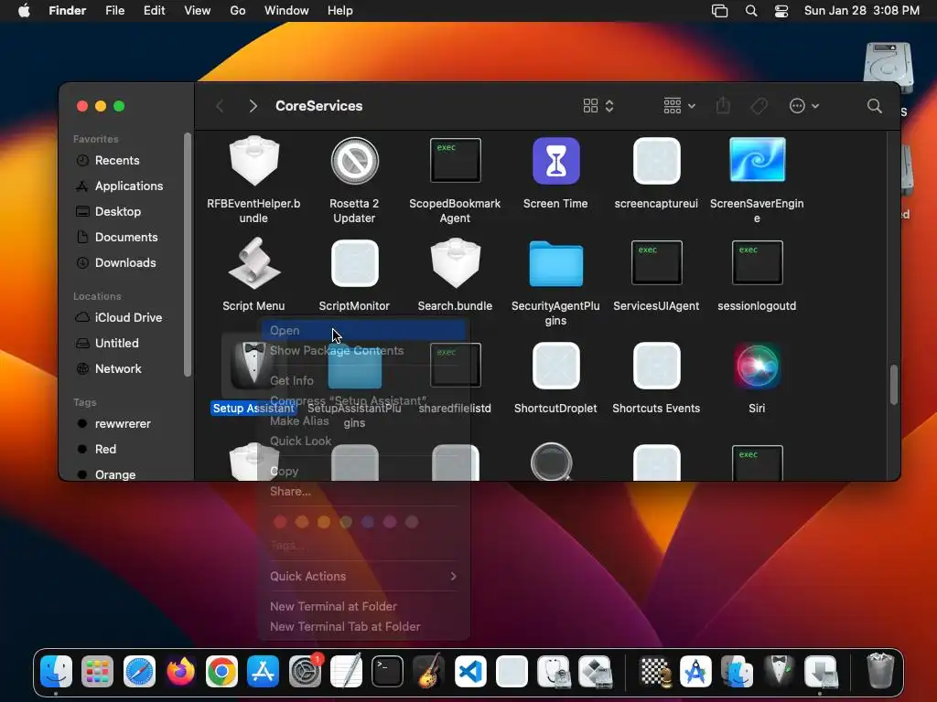Choose New Terminal at Folder

click(363, 606)
